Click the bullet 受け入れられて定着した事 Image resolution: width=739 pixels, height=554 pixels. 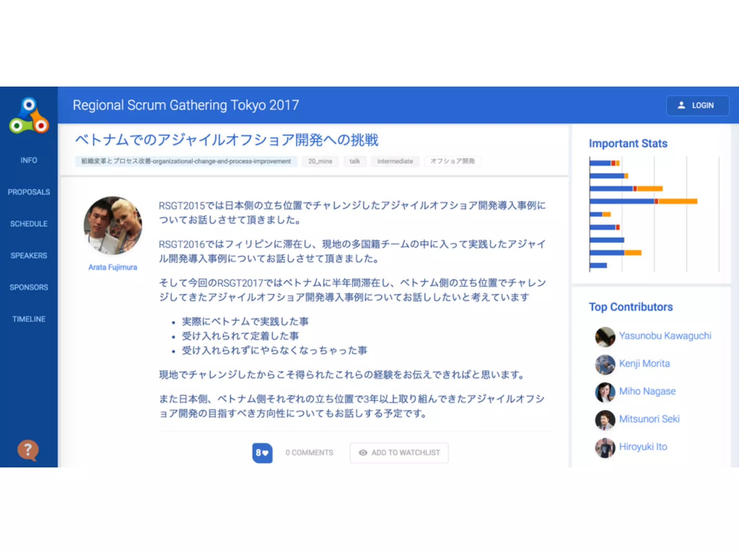coord(240,336)
